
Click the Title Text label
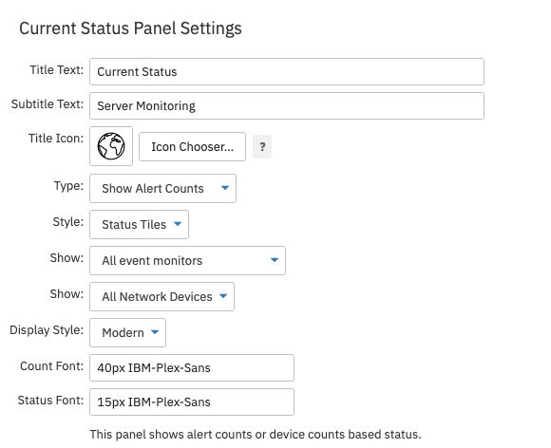57,70
